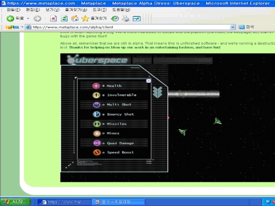
Task: Open the 도구(T) menu
Action: (100, 10)
